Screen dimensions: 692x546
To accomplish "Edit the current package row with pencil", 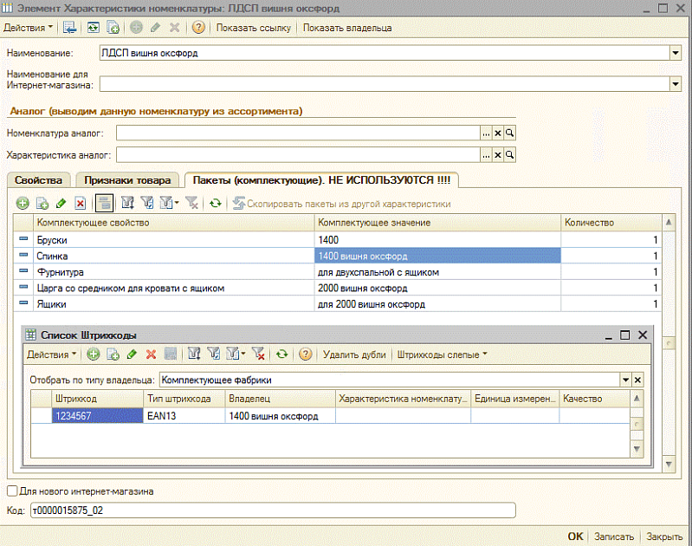I will click(61, 203).
